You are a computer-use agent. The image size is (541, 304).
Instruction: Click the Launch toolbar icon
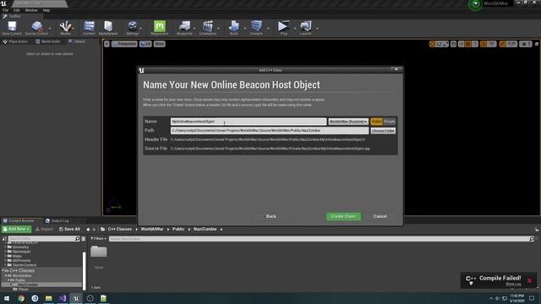305,28
